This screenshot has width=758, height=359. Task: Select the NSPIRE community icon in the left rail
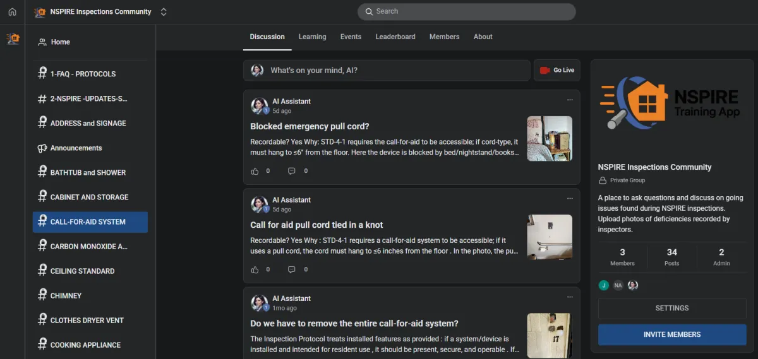[13, 39]
